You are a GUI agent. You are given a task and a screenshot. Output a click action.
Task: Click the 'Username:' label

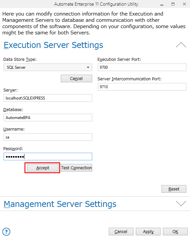[x=14, y=129]
